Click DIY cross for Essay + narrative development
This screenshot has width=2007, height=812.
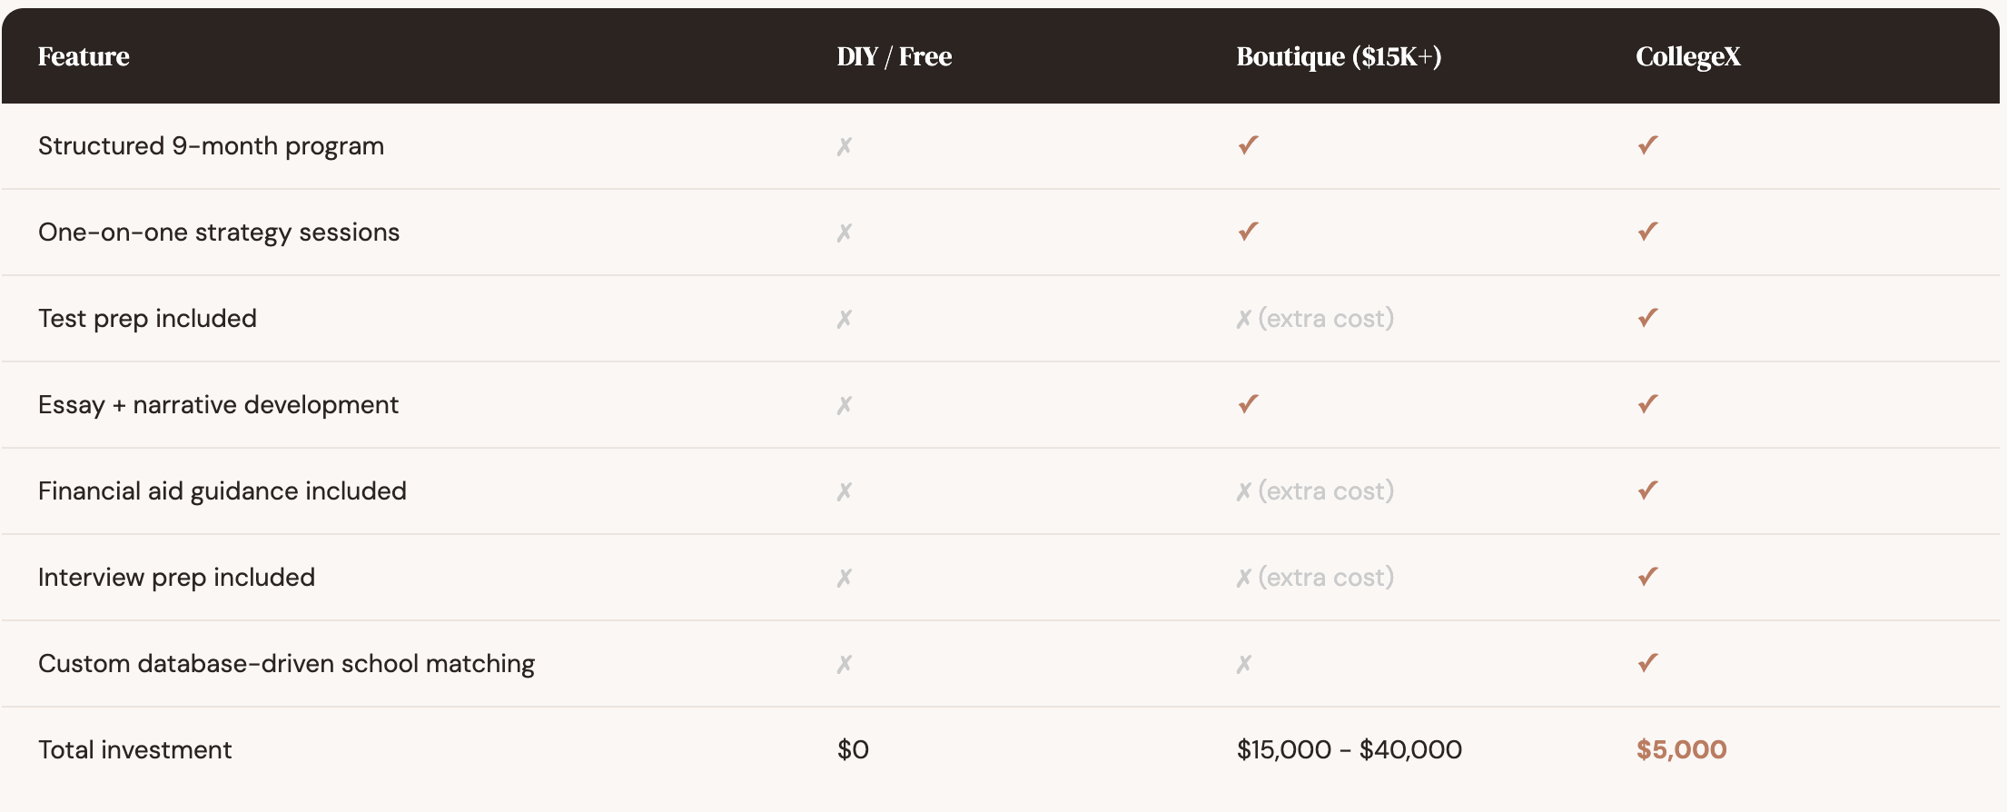click(845, 405)
